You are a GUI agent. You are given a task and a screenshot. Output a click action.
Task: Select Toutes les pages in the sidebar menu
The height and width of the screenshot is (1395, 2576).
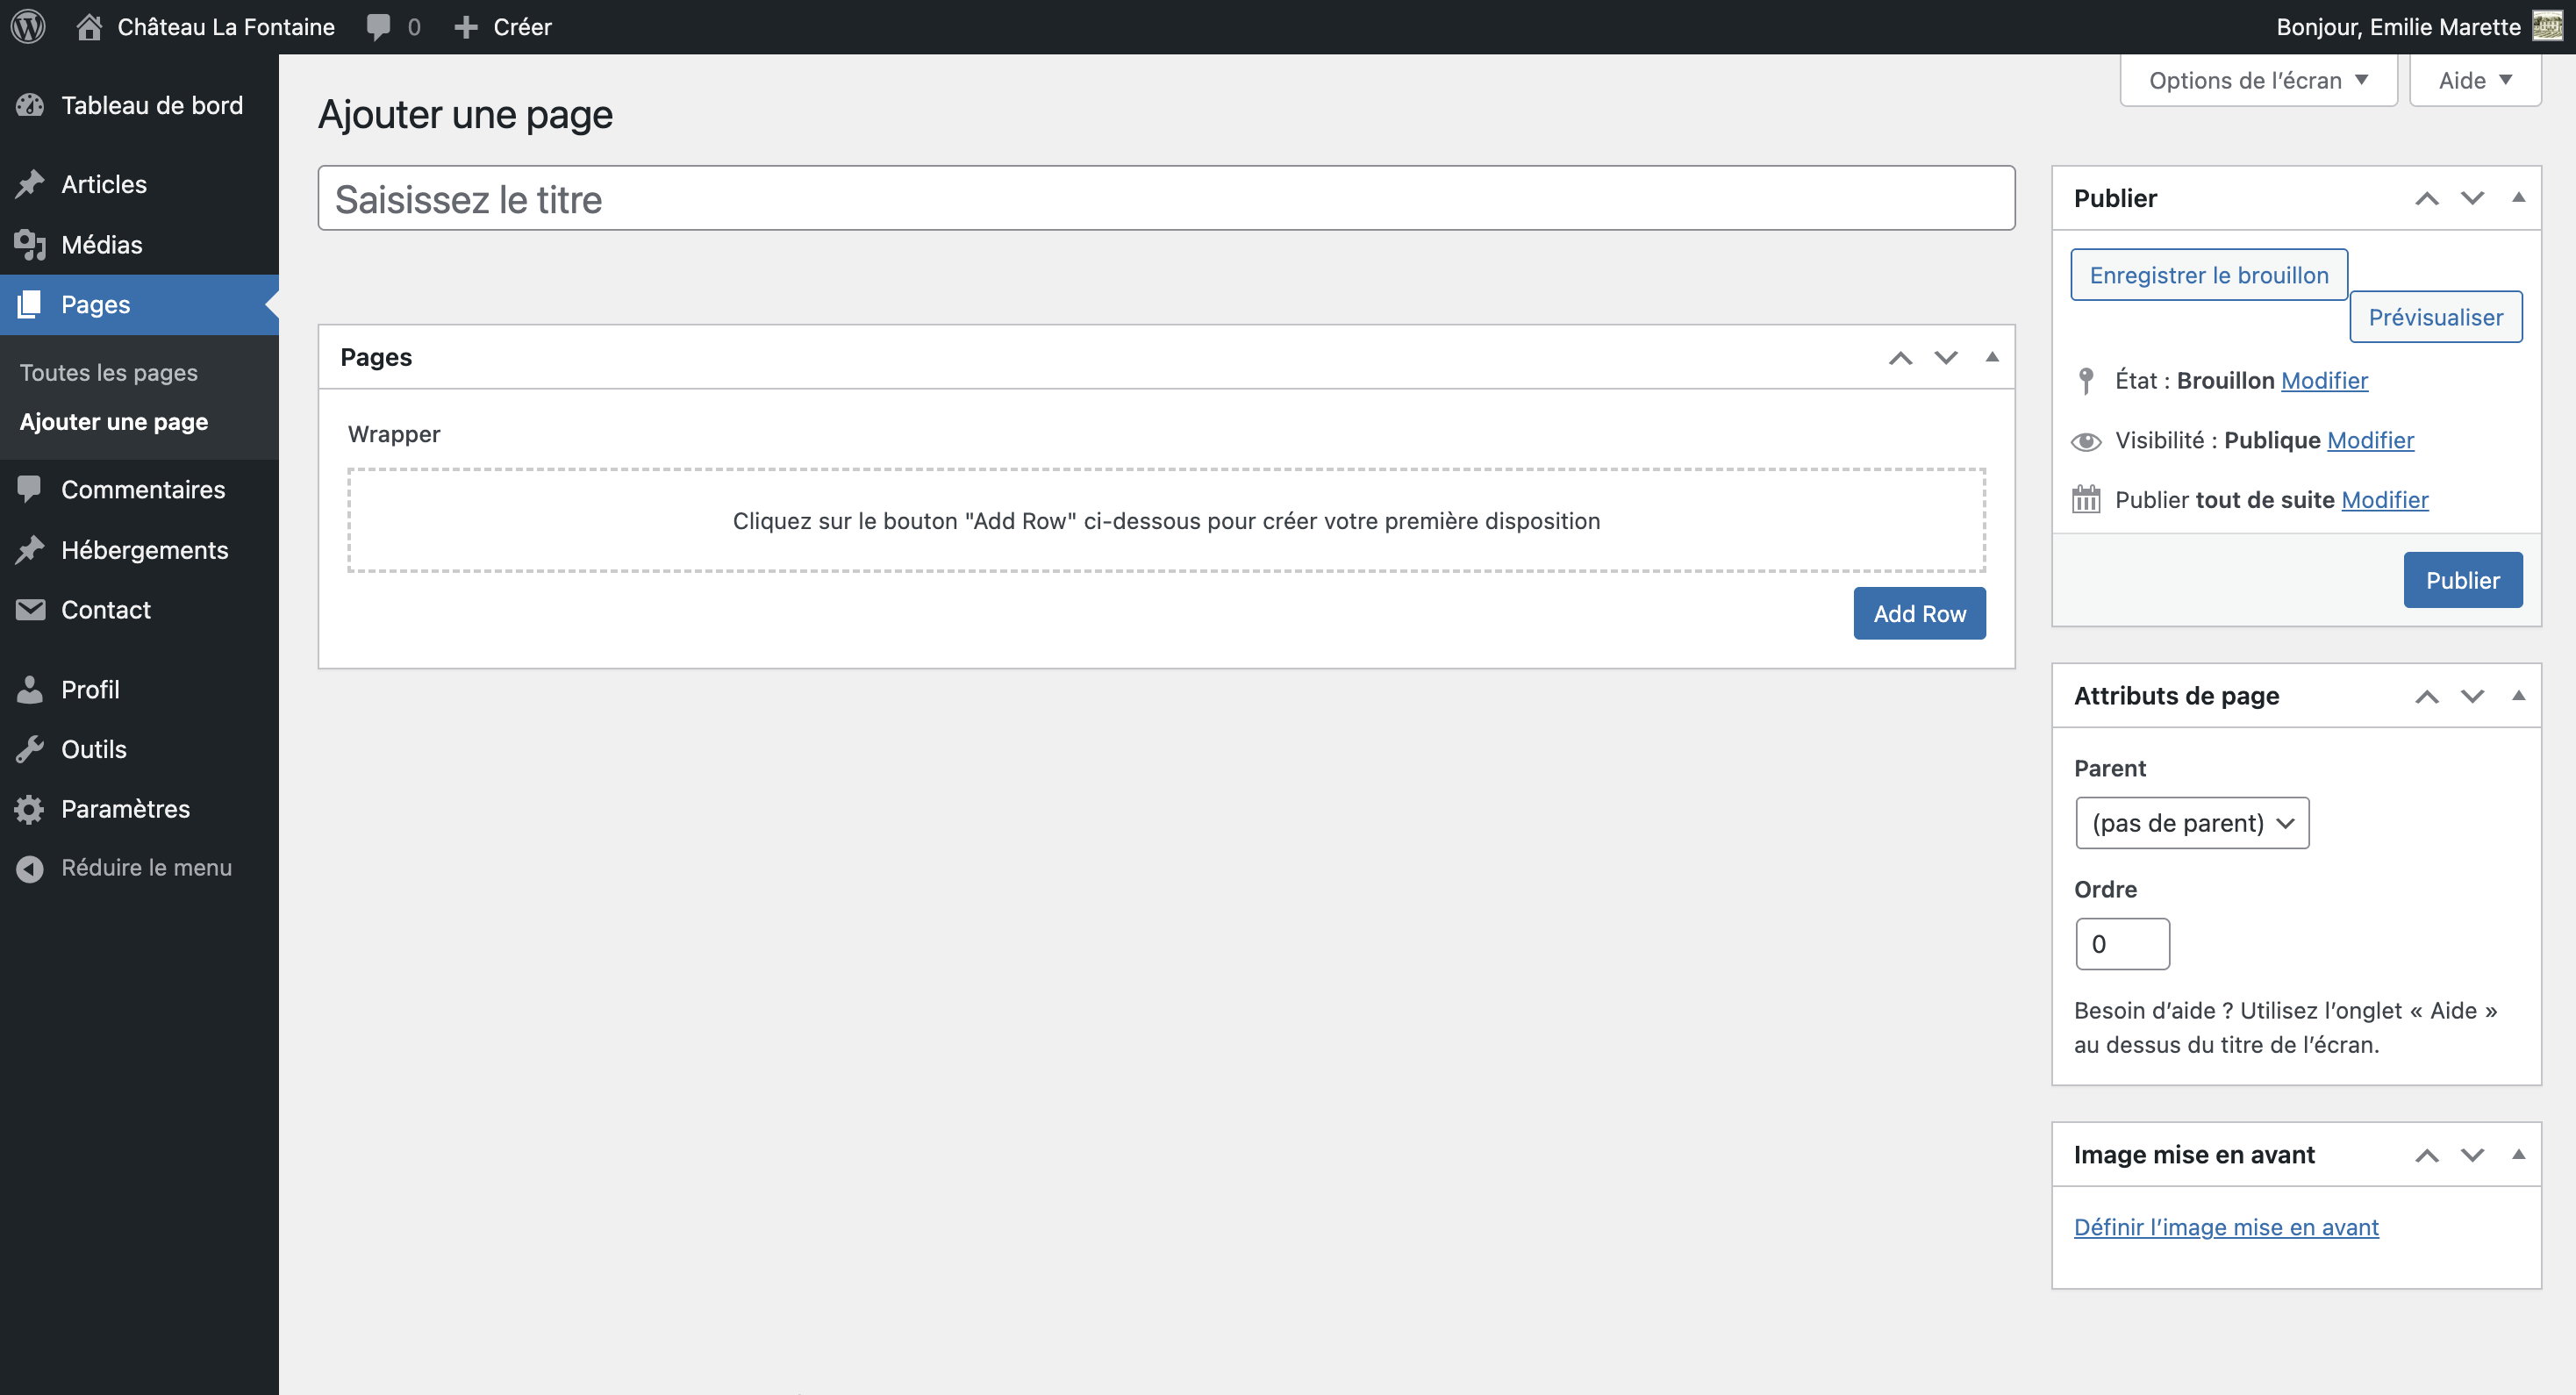[x=107, y=371]
